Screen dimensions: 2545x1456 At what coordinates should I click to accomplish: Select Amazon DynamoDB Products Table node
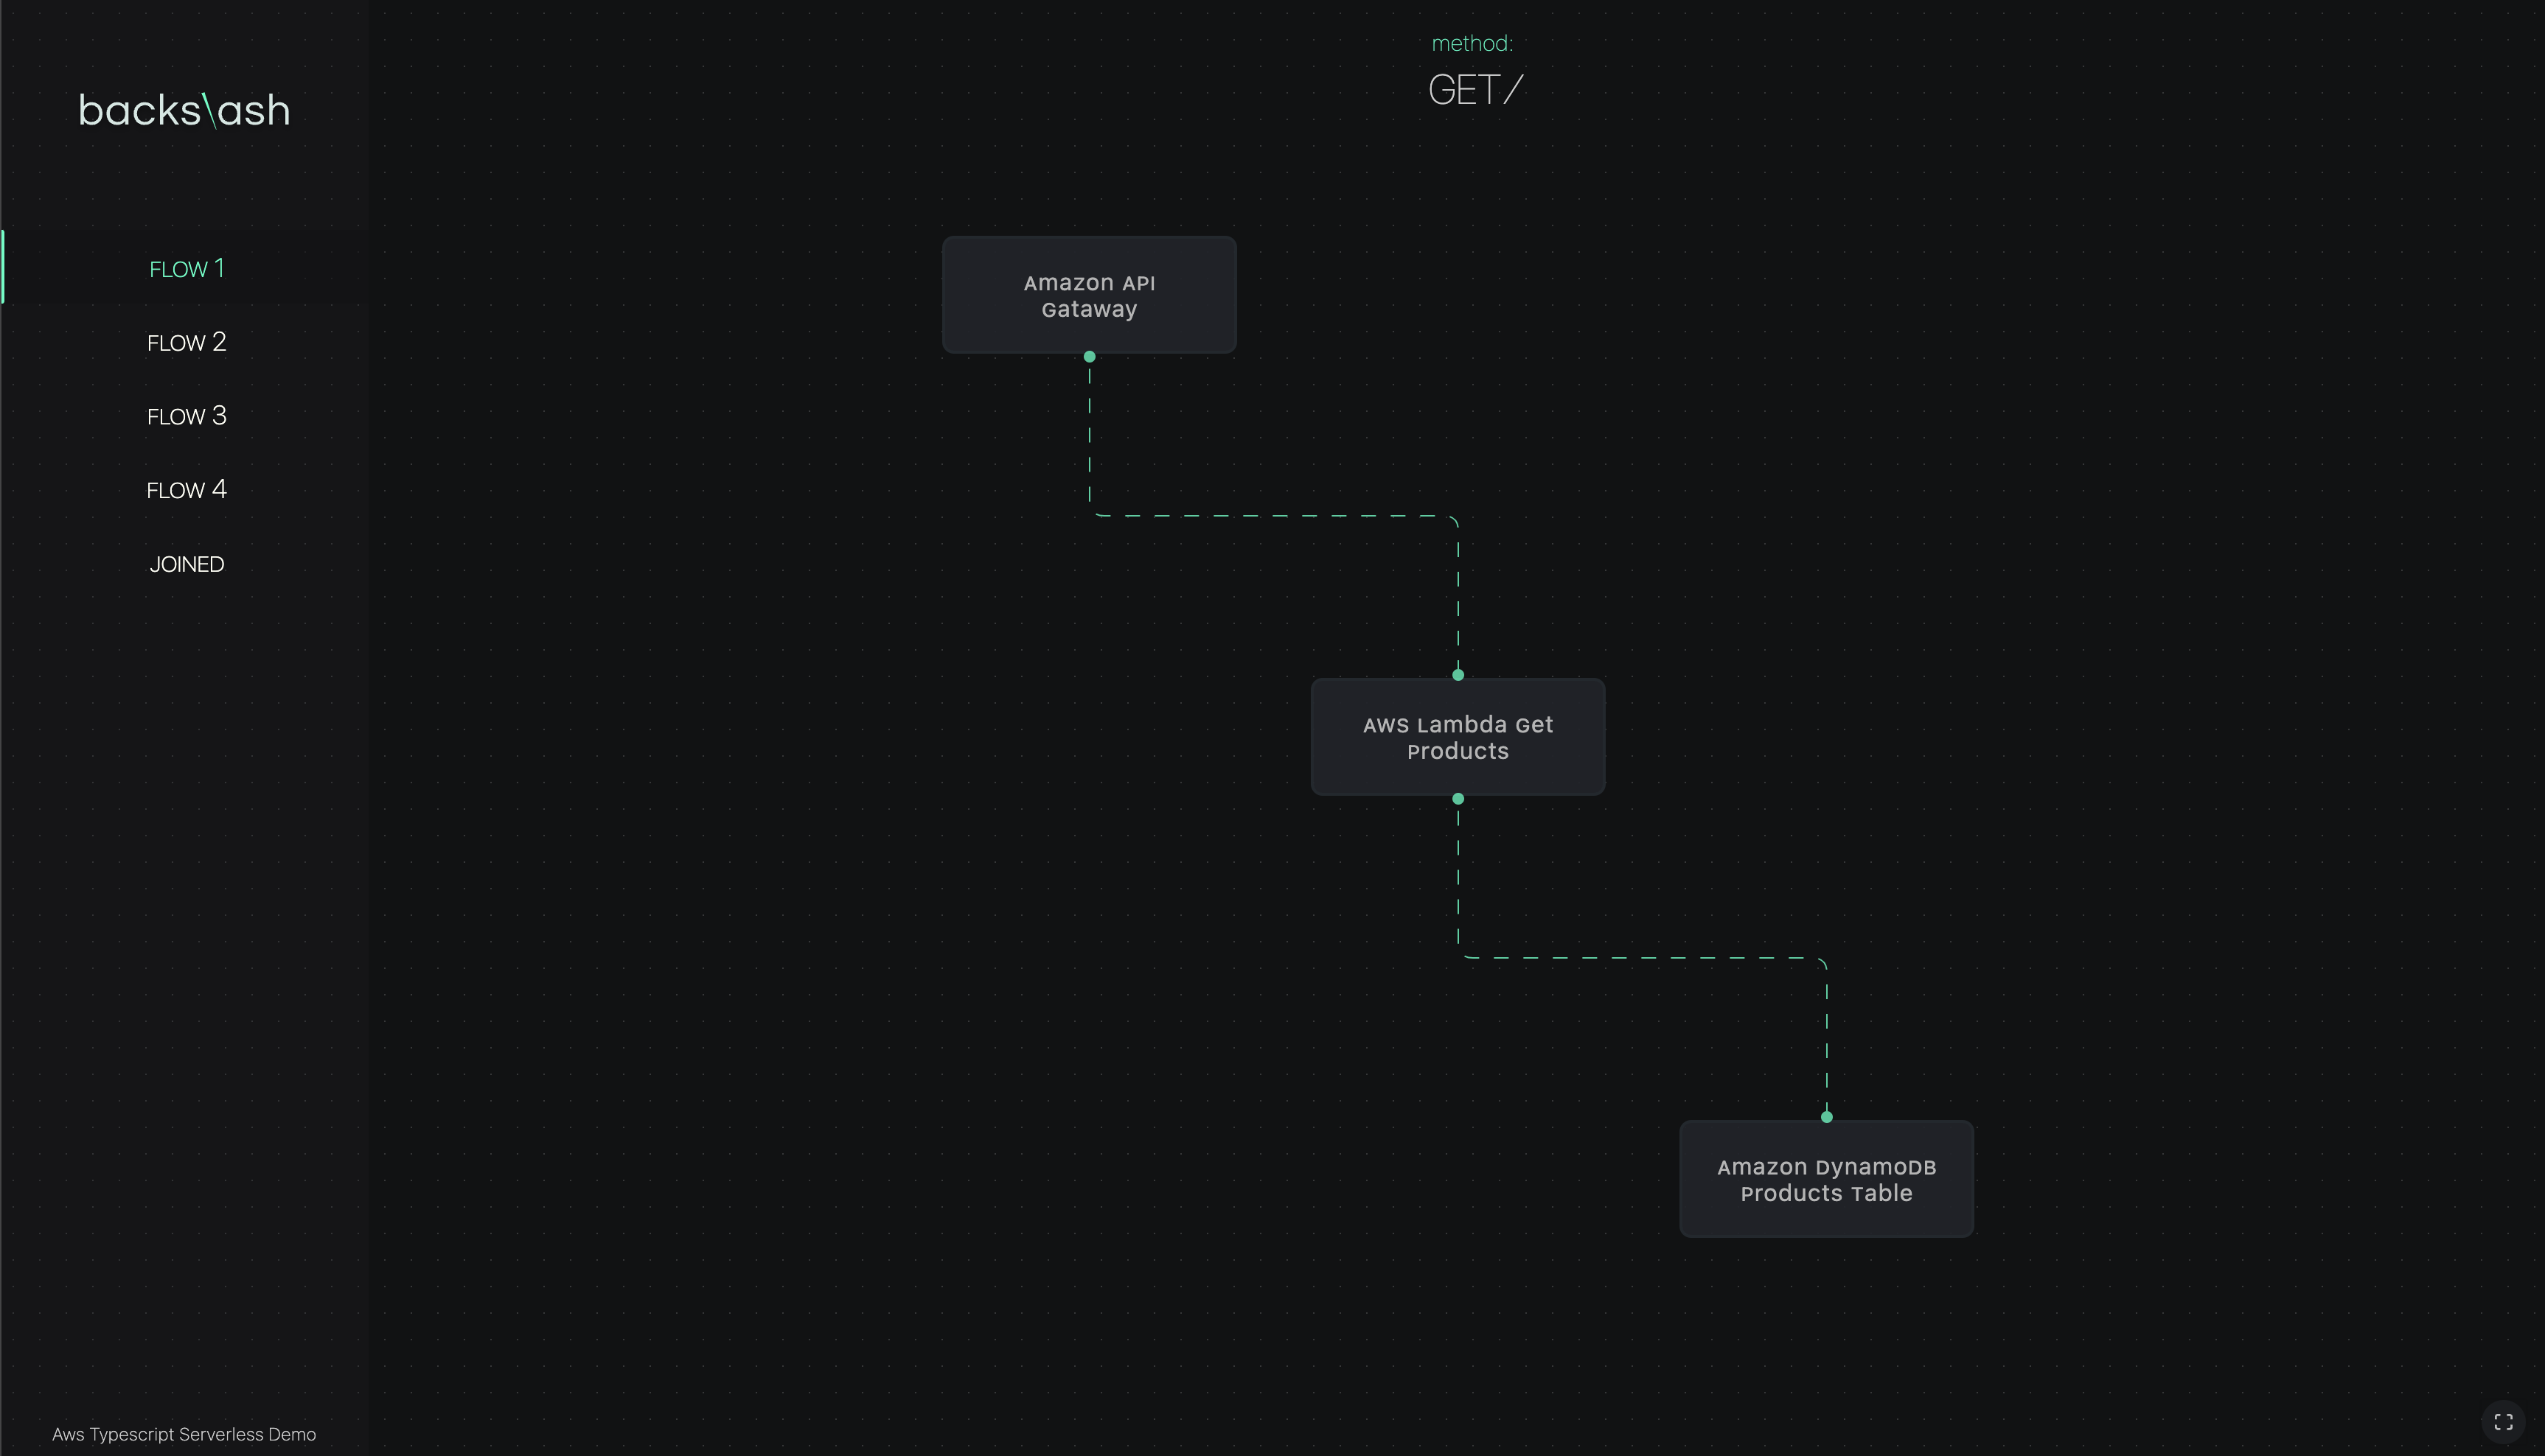(x=1827, y=1179)
